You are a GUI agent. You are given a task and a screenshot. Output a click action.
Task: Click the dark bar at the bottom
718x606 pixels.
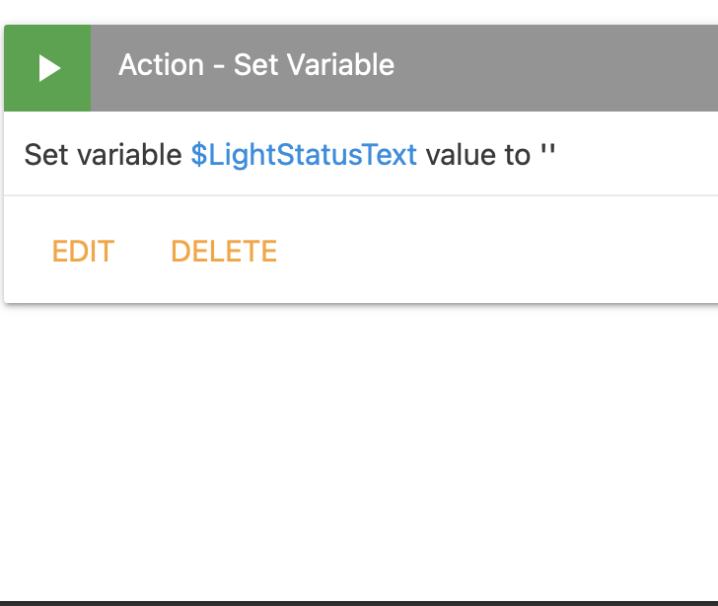[359, 602]
